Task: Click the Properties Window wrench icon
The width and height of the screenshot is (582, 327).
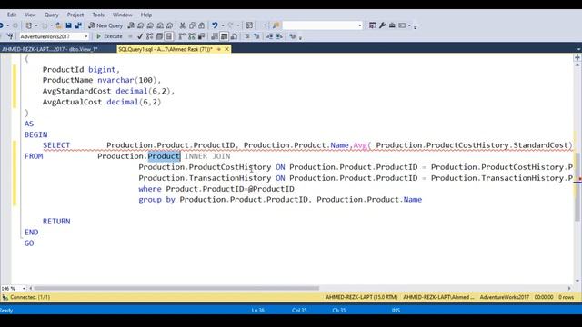Action: (382, 25)
